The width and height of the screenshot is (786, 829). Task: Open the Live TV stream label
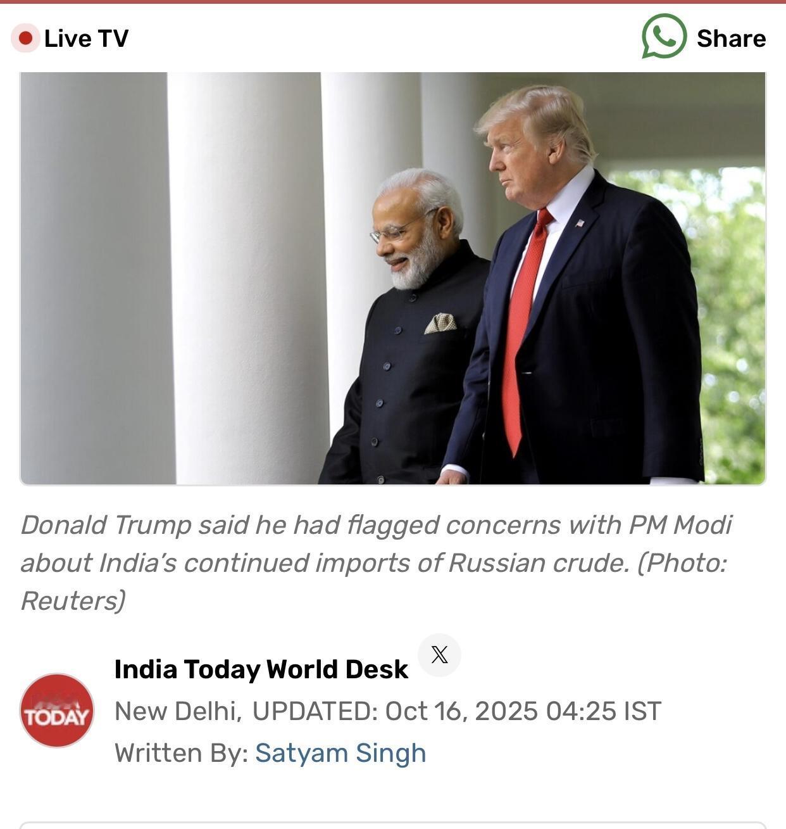tap(86, 39)
